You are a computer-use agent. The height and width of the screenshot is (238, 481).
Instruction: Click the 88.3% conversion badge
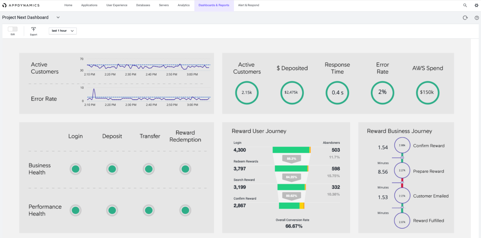[291, 159]
